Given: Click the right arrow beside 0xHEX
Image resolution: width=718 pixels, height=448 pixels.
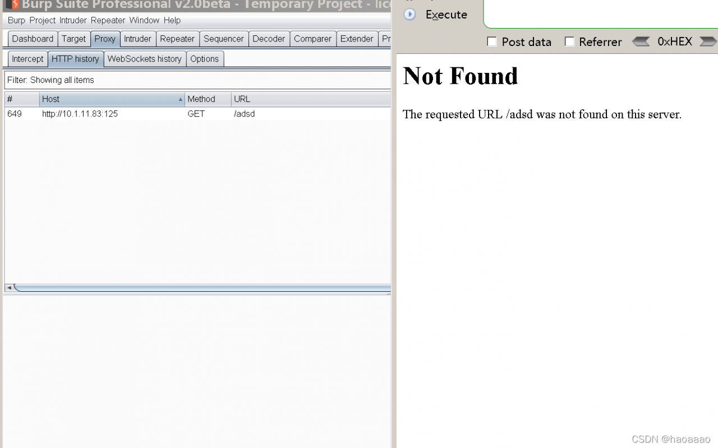Looking at the screenshot, I should coord(708,41).
